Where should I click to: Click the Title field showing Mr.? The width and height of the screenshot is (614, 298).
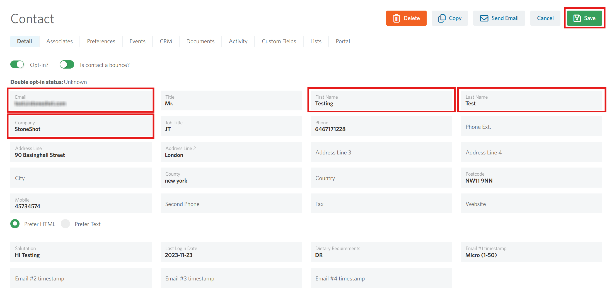[x=231, y=100]
